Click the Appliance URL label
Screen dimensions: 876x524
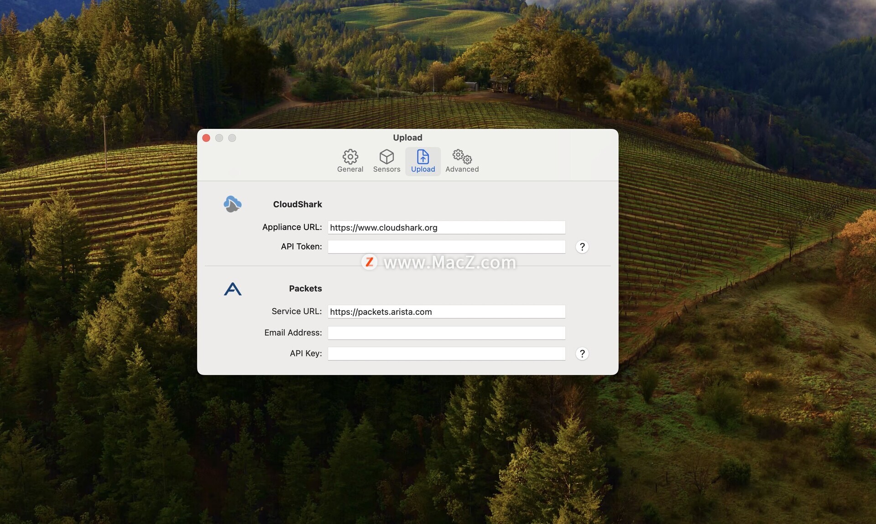click(292, 227)
